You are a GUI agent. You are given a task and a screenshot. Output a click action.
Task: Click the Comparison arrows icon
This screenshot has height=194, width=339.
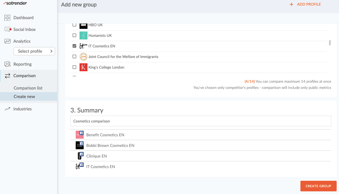(x=7, y=76)
